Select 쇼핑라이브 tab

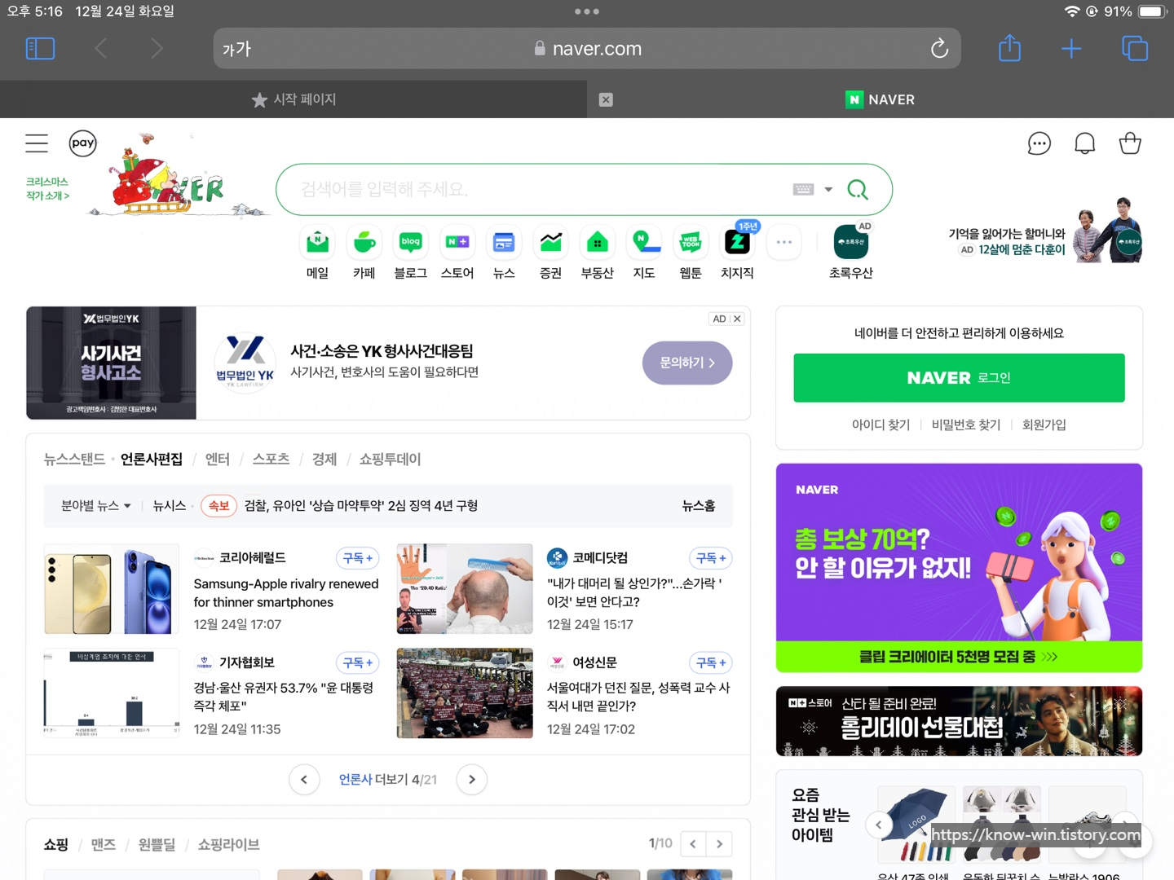pos(229,845)
